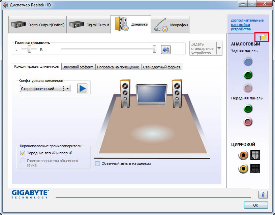Switch to Digital Output(Optical) tab
Viewport: 275px width, 215px height.
(37, 25)
